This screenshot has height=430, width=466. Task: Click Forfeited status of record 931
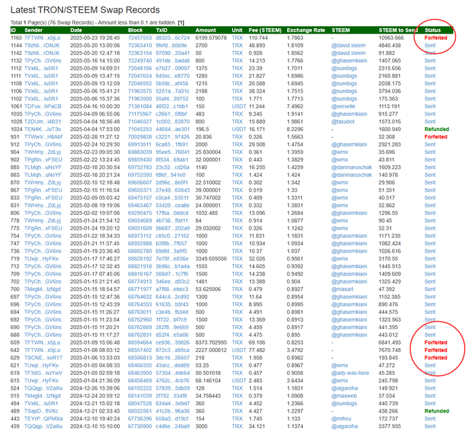(x=436, y=137)
